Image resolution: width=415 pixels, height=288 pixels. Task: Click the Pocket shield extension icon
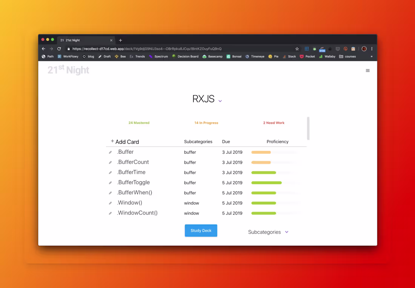(x=338, y=49)
